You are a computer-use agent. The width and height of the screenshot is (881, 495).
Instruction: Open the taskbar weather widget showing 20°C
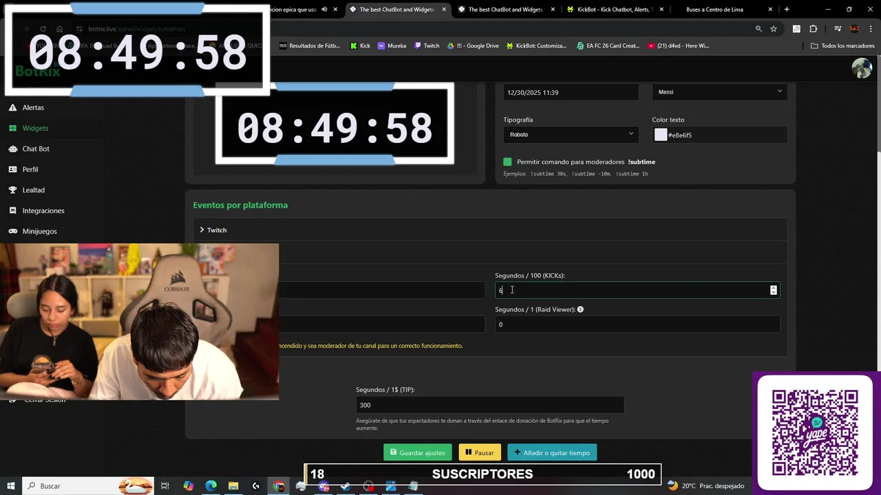[705, 486]
